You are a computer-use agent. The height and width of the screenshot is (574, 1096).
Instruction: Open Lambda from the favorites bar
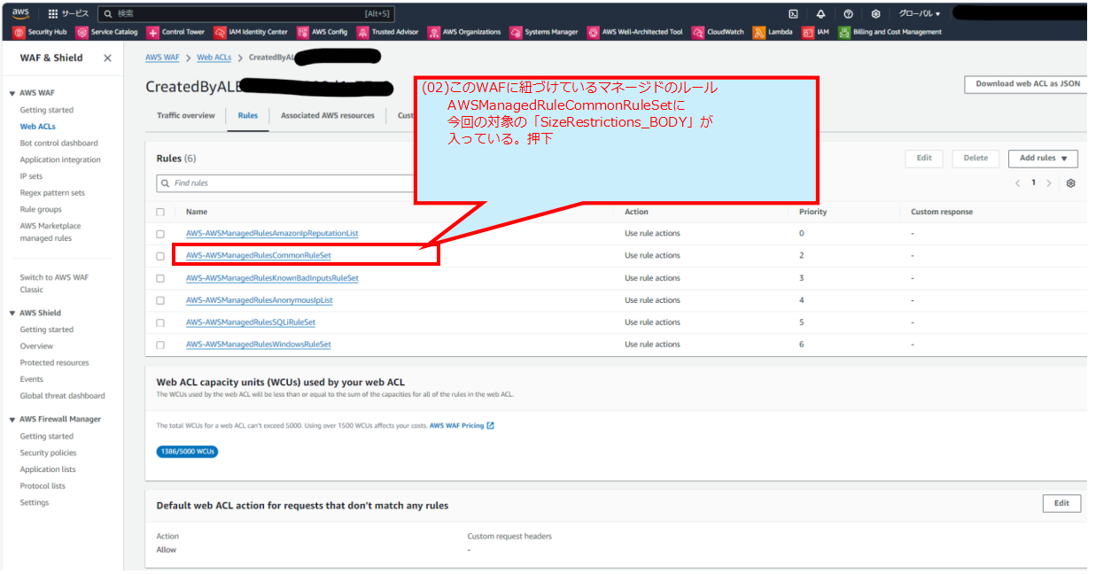coord(773,32)
